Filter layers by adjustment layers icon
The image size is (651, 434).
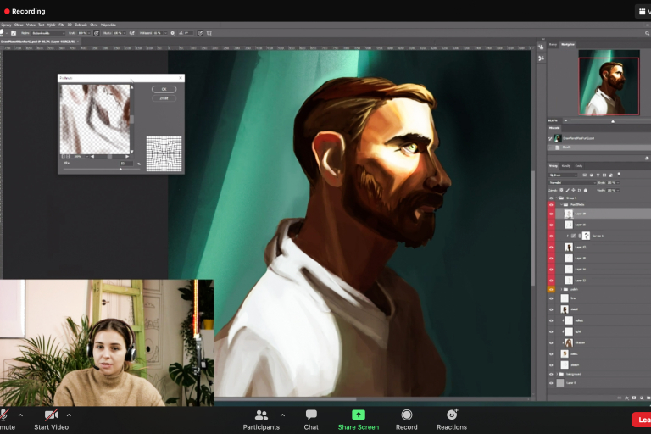(x=591, y=175)
